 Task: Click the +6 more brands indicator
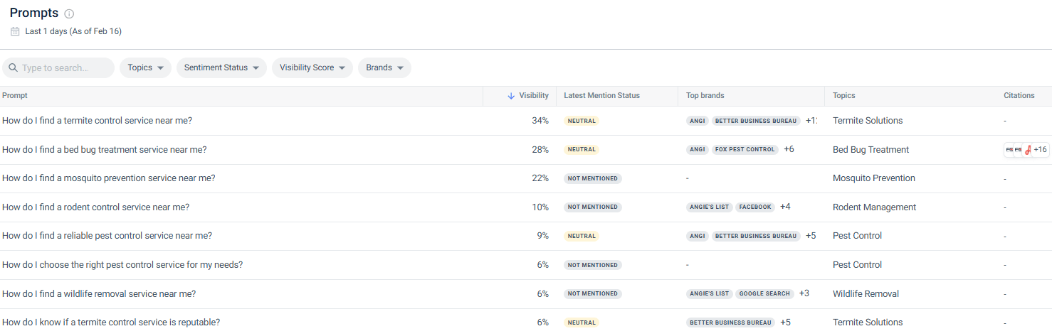pyautogui.click(x=789, y=150)
